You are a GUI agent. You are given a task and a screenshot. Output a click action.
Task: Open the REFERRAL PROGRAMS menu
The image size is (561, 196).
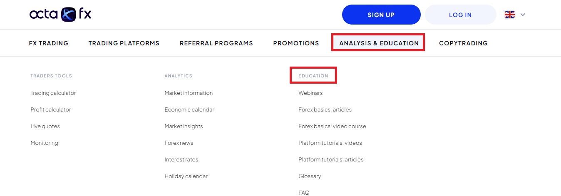(216, 43)
